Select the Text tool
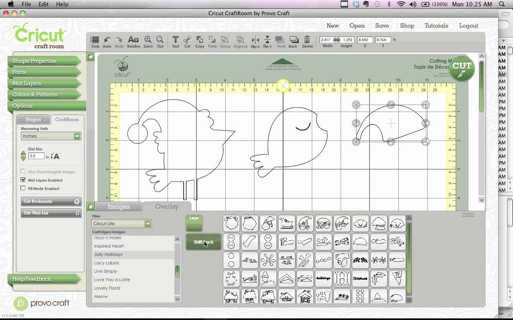The width and height of the screenshot is (513, 320). coord(176,42)
